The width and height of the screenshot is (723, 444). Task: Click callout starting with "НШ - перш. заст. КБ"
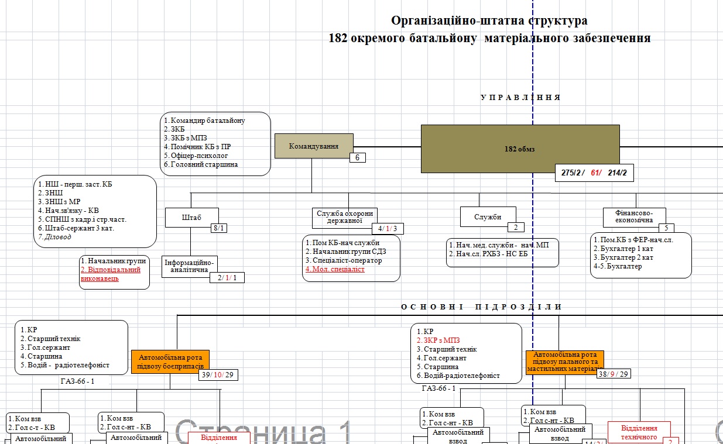point(96,211)
